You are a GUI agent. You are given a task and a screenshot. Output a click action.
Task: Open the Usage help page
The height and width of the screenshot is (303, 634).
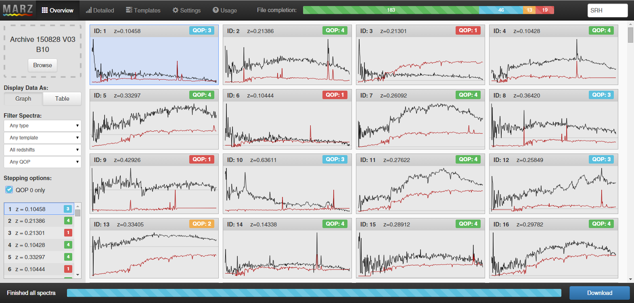[225, 10]
